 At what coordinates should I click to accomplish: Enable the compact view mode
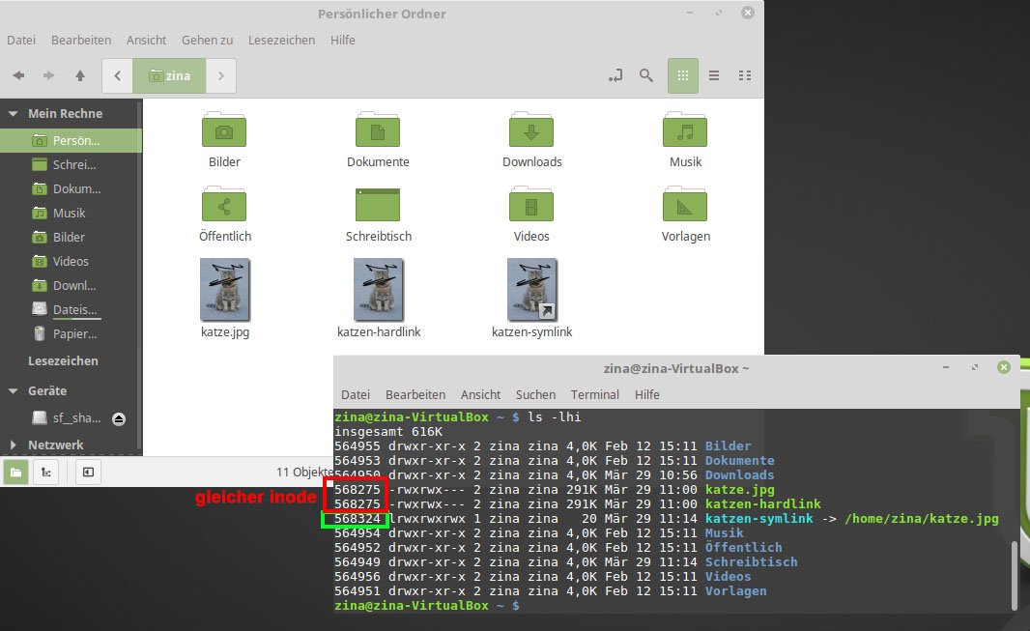(745, 75)
